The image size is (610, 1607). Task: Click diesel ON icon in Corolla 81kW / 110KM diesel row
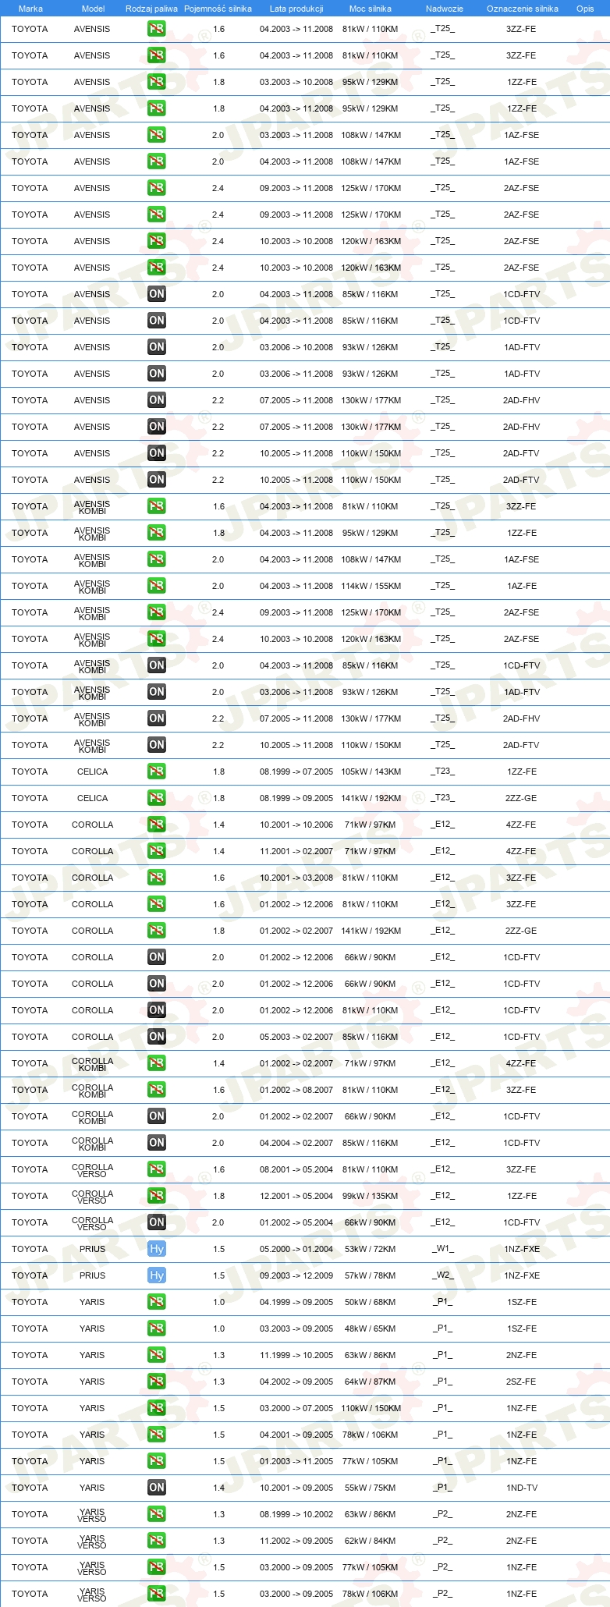156,1010
